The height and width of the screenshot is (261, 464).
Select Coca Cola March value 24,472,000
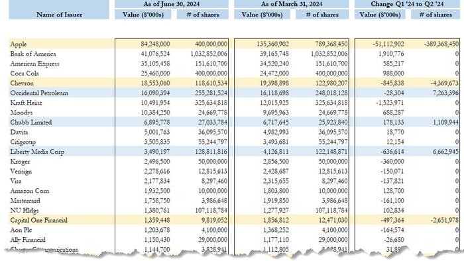point(274,74)
